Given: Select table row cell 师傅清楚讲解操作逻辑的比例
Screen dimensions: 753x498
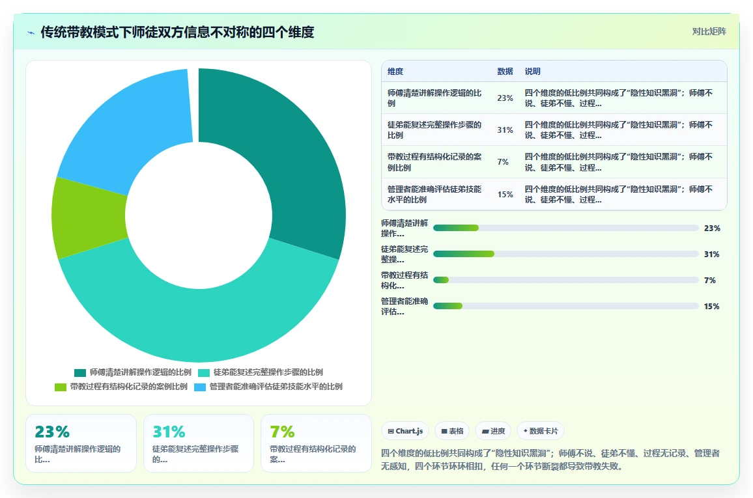Looking at the screenshot, I should 436,98.
